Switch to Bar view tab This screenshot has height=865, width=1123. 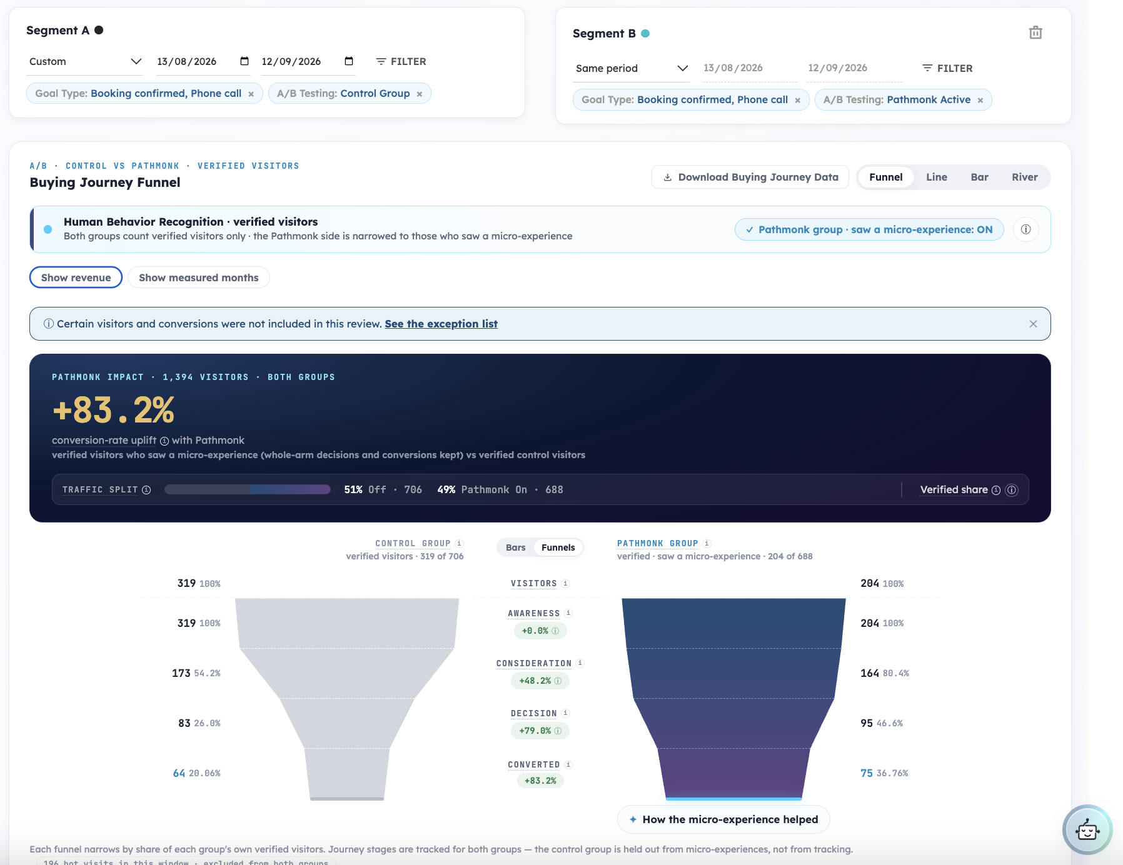(979, 177)
